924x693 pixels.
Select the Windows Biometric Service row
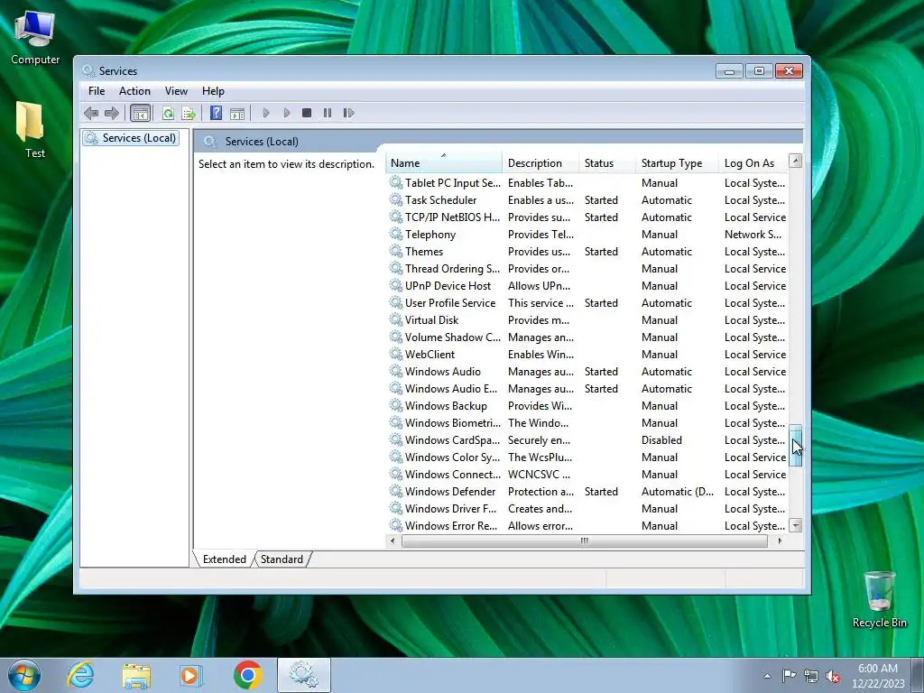(x=587, y=423)
